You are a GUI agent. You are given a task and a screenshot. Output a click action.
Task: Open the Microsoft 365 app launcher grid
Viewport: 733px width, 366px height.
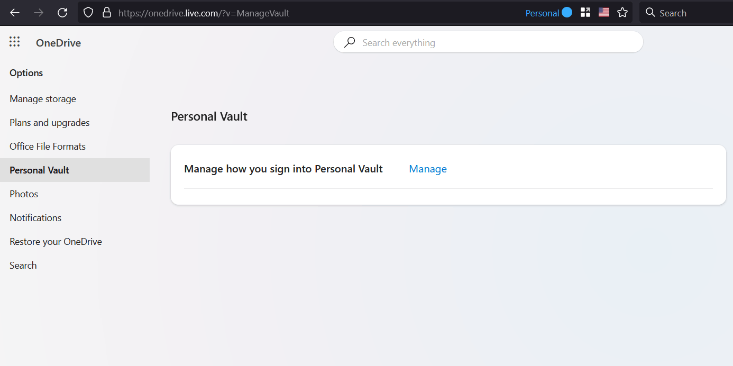click(14, 41)
